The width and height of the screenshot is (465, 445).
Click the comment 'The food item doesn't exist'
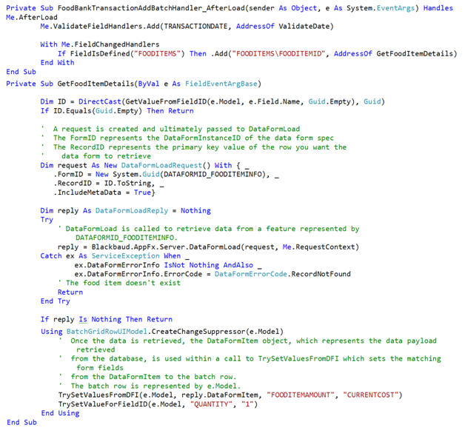point(119,283)
